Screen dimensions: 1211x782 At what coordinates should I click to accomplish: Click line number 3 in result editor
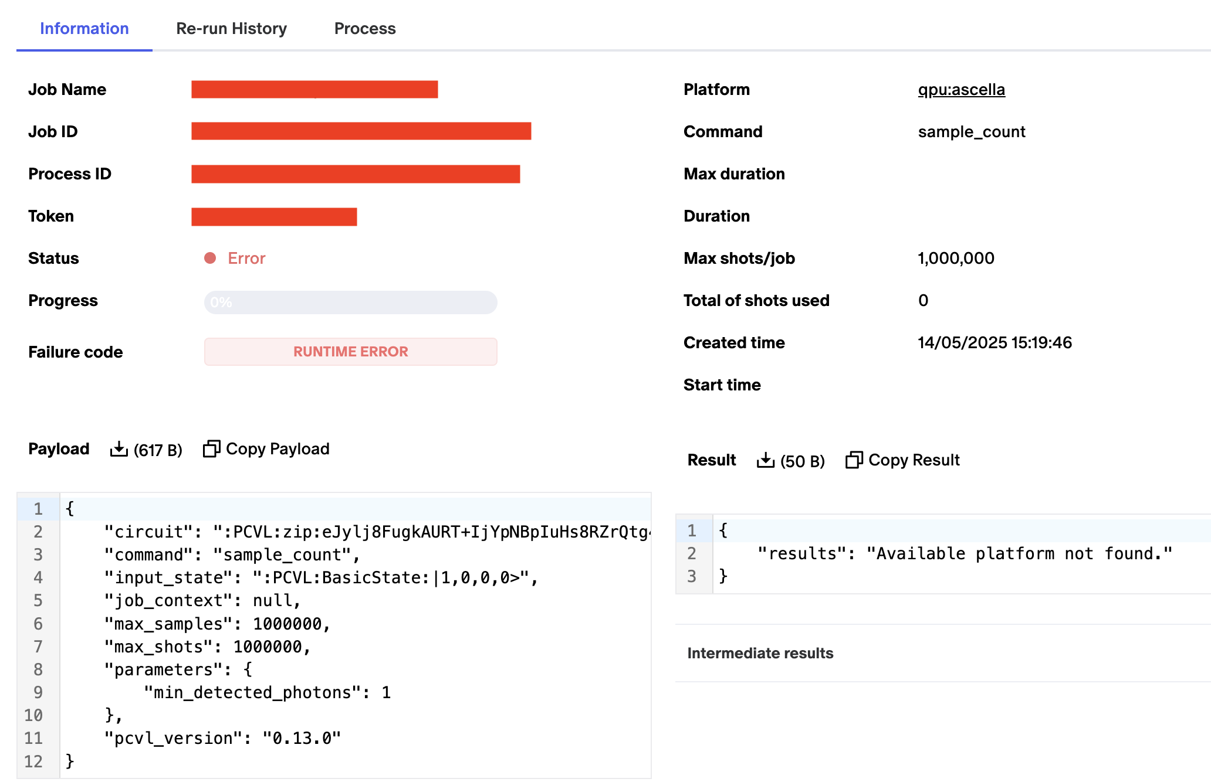pyautogui.click(x=692, y=576)
